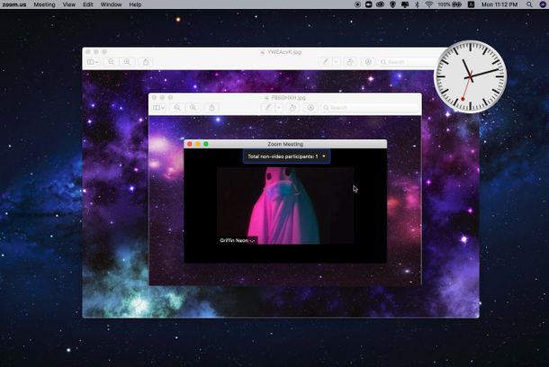Open the Edit menu
Image resolution: width=549 pixels, height=367 pixels.
coord(88,4)
